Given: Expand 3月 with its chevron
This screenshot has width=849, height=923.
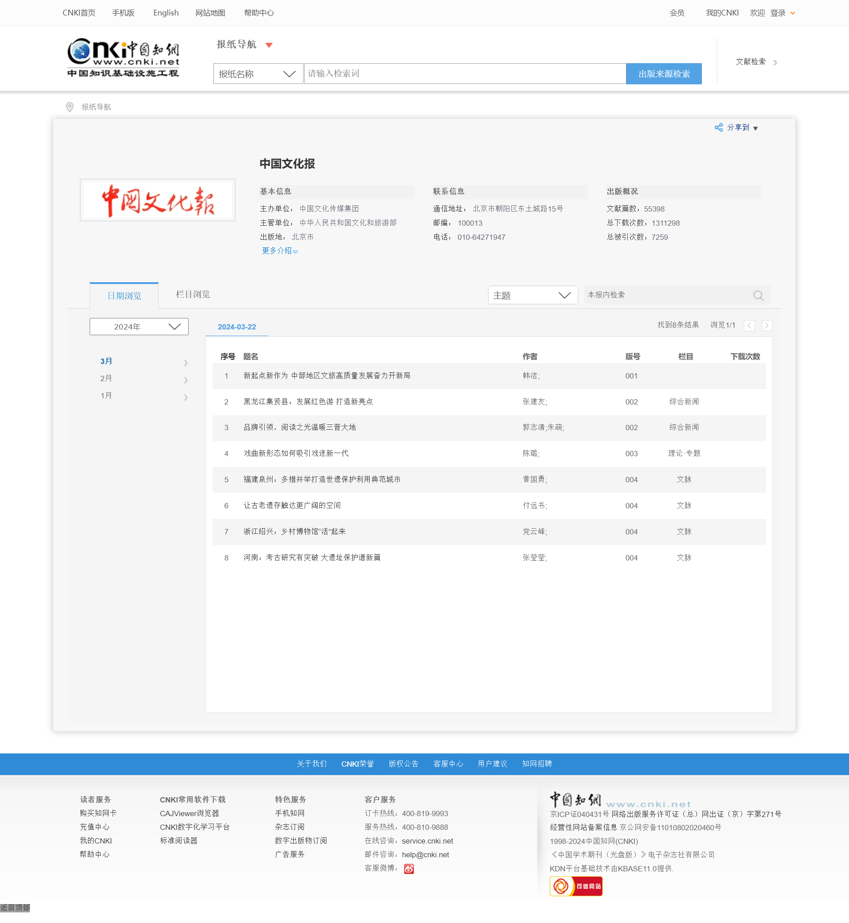Looking at the screenshot, I should point(186,363).
